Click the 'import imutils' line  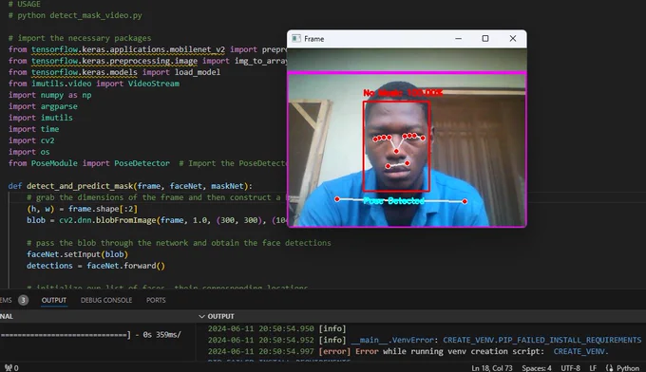(x=40, y=118)
